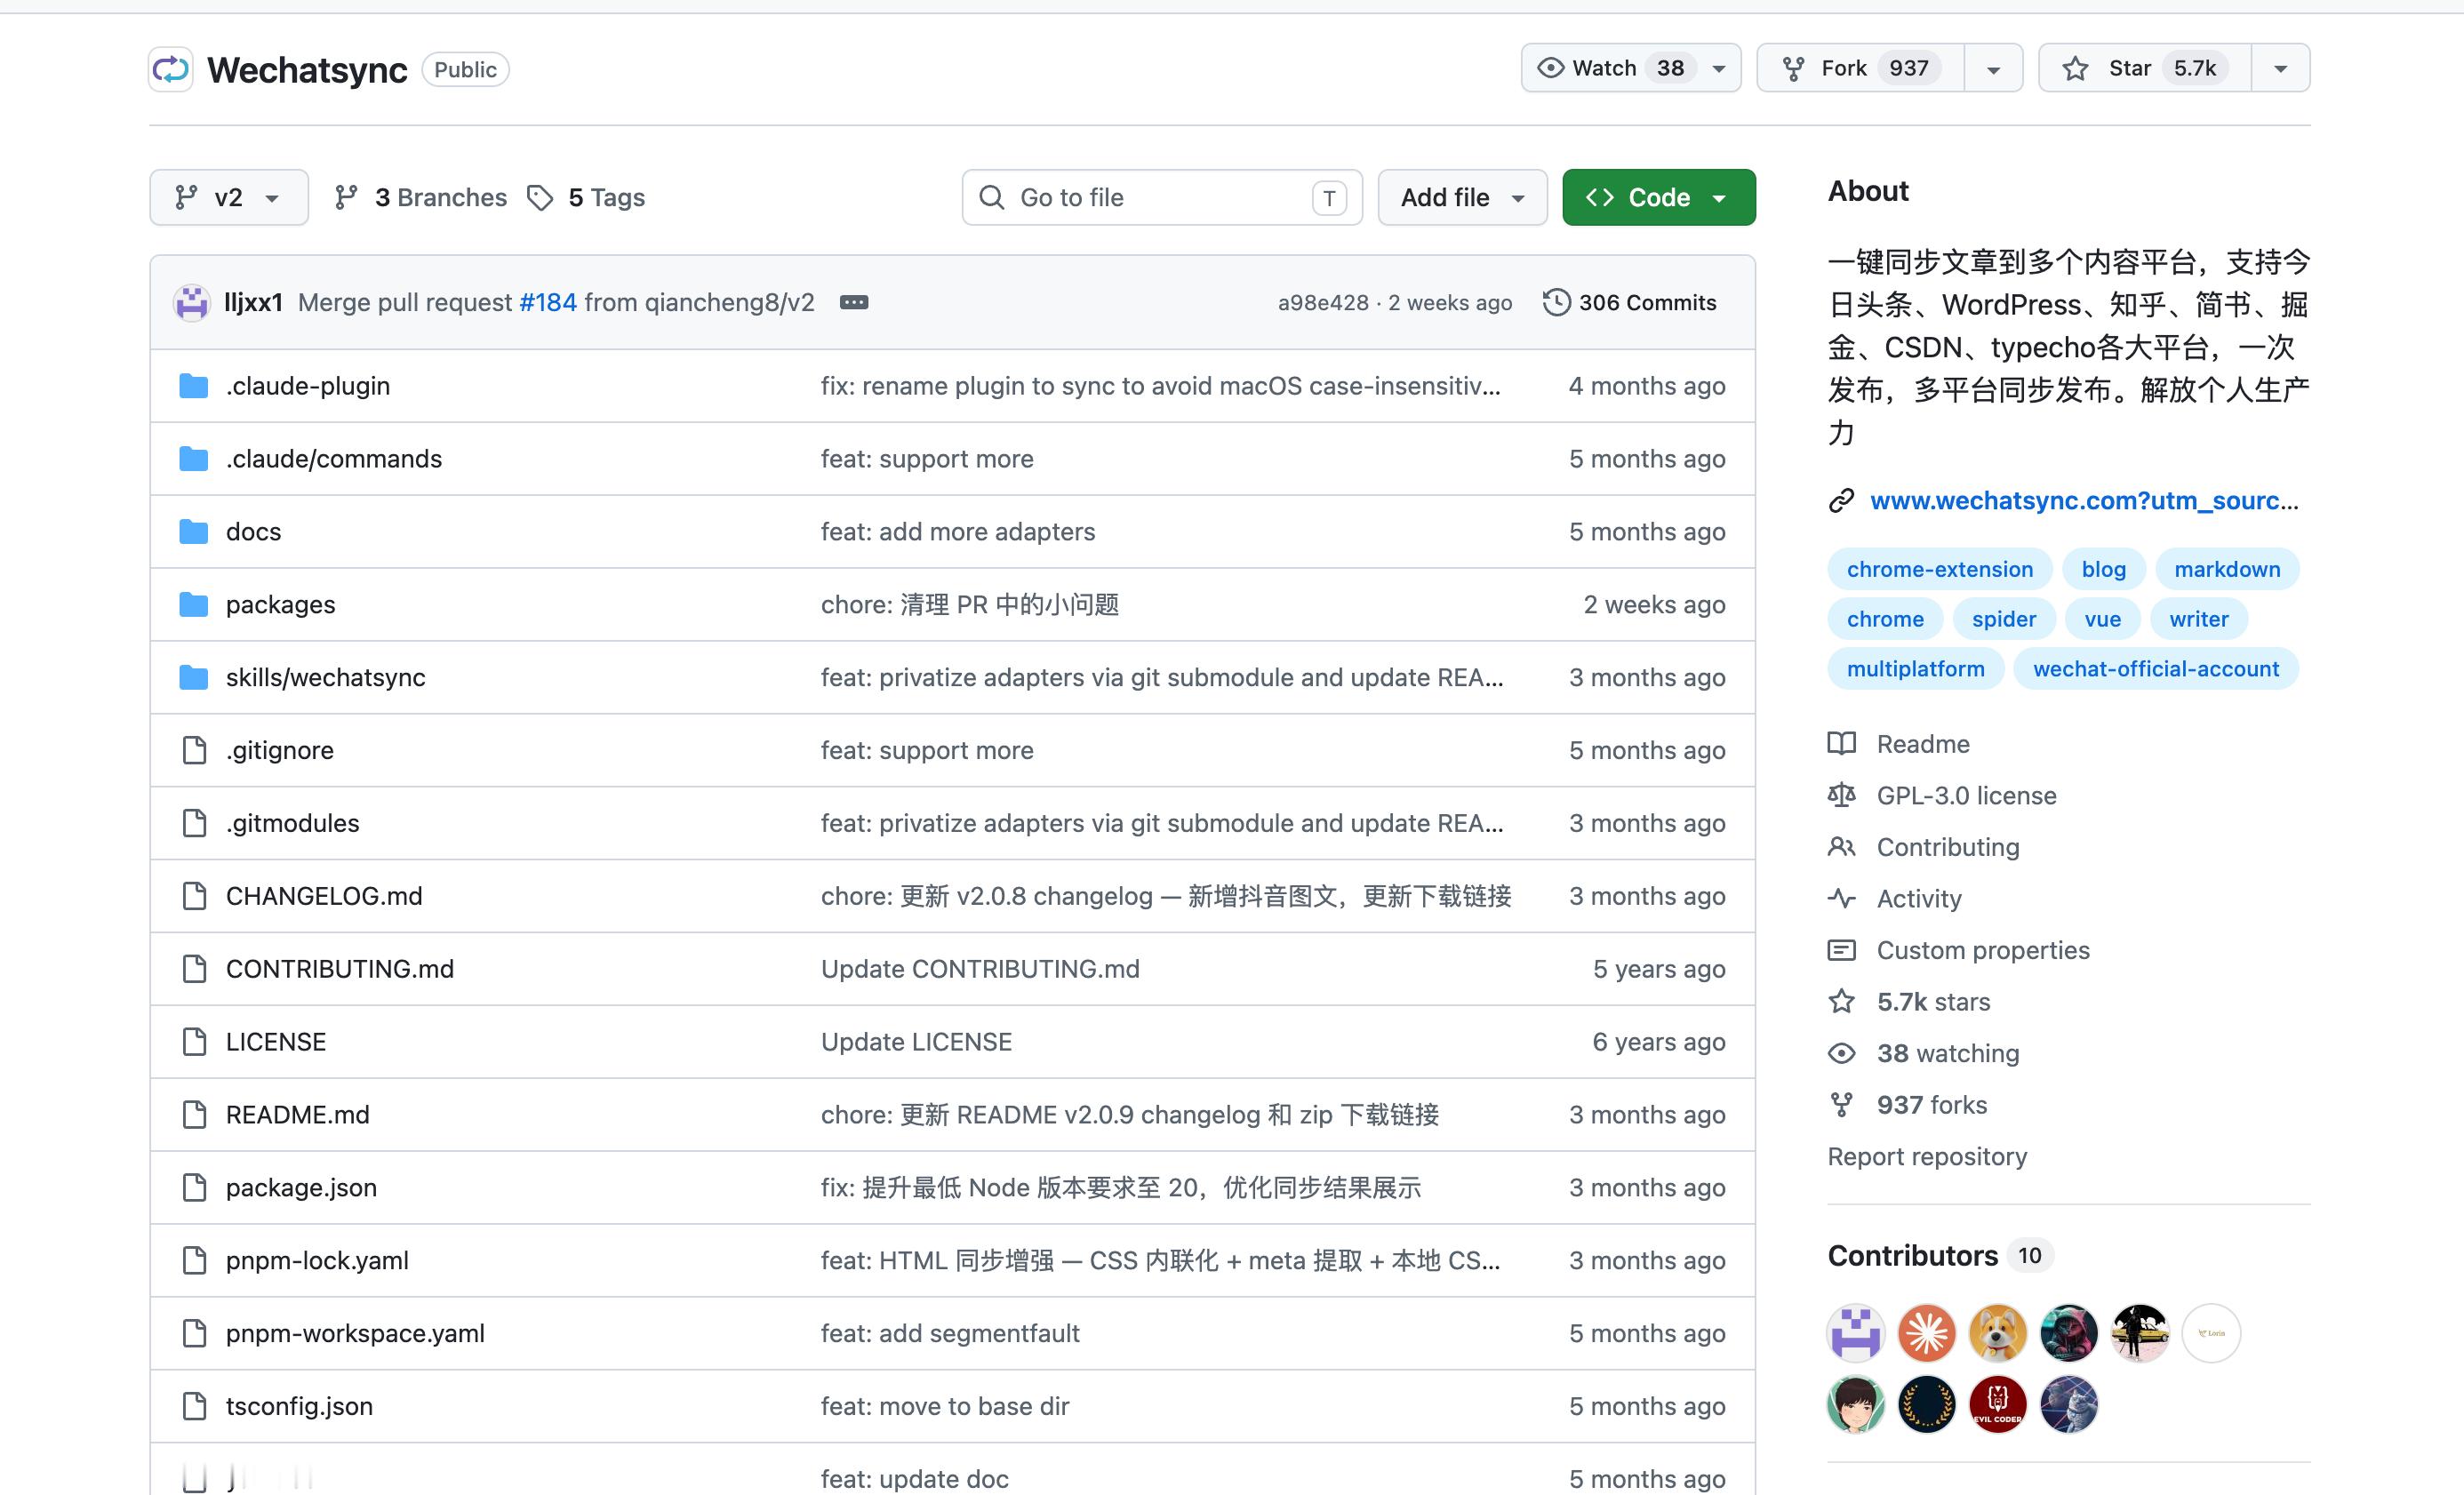Open .gitmodules file

tap(292, 823)
